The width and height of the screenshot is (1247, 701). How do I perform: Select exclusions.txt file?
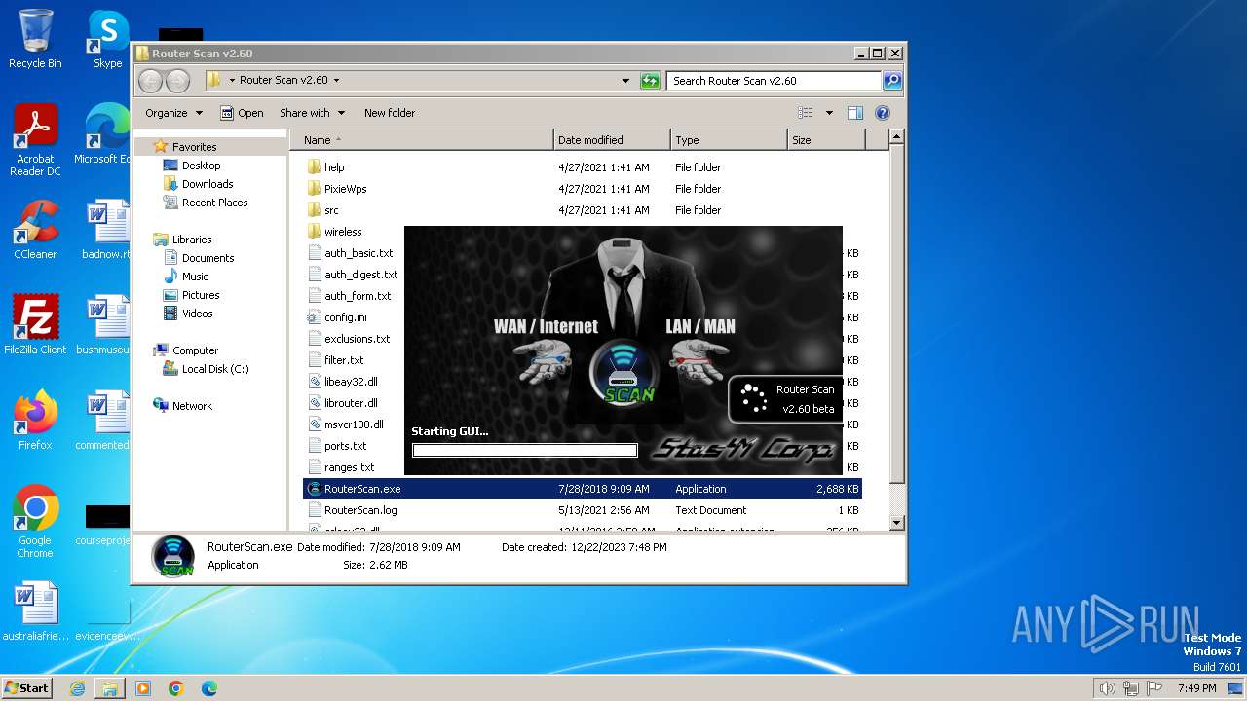(348, 339)
